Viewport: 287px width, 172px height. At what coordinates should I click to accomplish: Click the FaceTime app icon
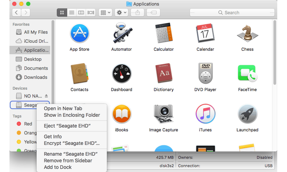click(x=247, y=73)
